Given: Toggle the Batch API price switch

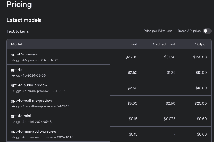Looking at the screenshot, I should [207, 31].
